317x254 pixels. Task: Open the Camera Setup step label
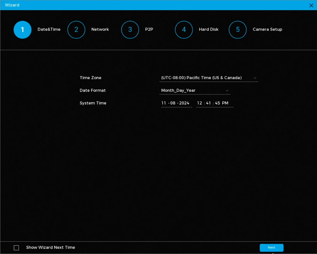[x=267, y=29]
